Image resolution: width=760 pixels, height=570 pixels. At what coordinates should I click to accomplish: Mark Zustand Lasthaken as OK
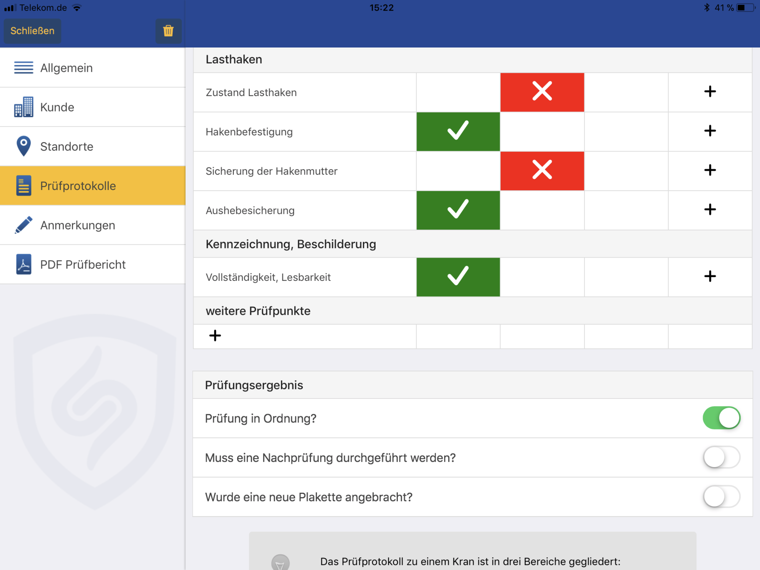tap(458, 92)
